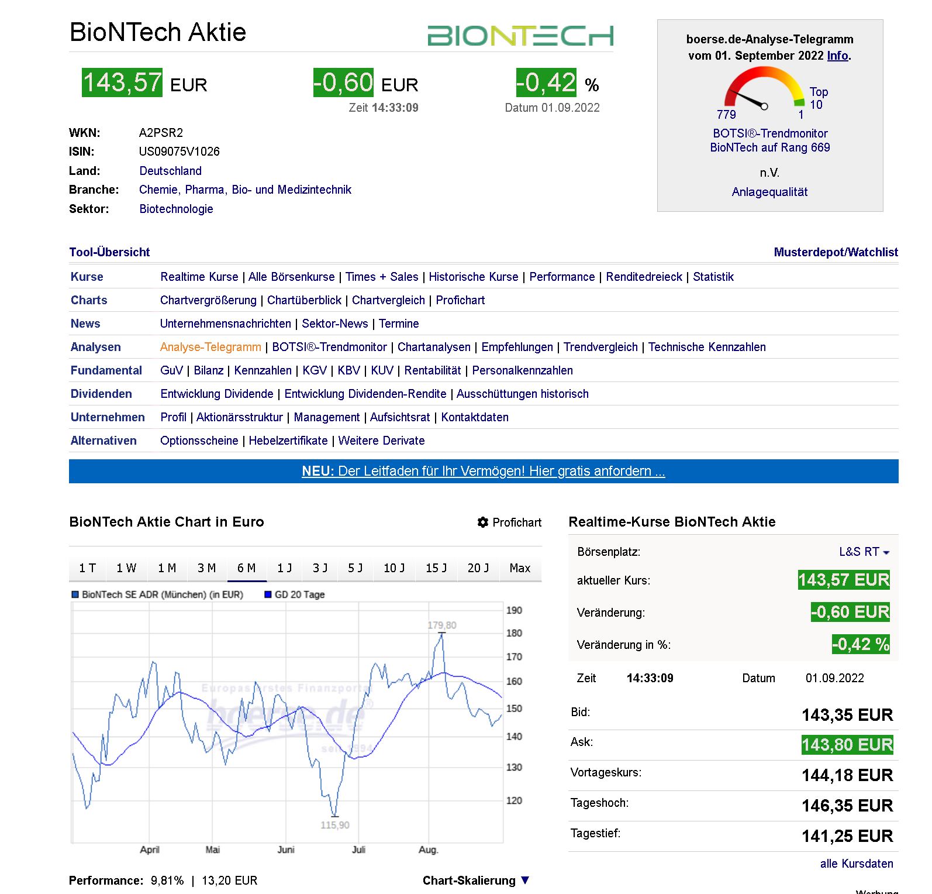This screenshot has height=894, width=932.
Task: Open Chartvergleich link
Action: [x=388, y=300]
